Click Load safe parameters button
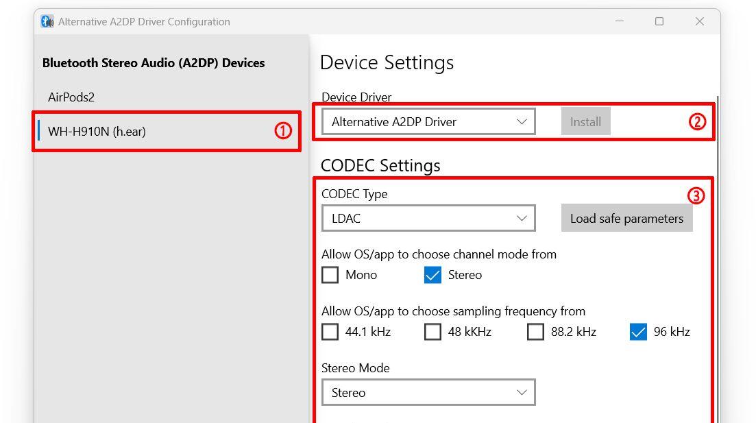This screenshot has width=756, height=423. tap(626, 218)
